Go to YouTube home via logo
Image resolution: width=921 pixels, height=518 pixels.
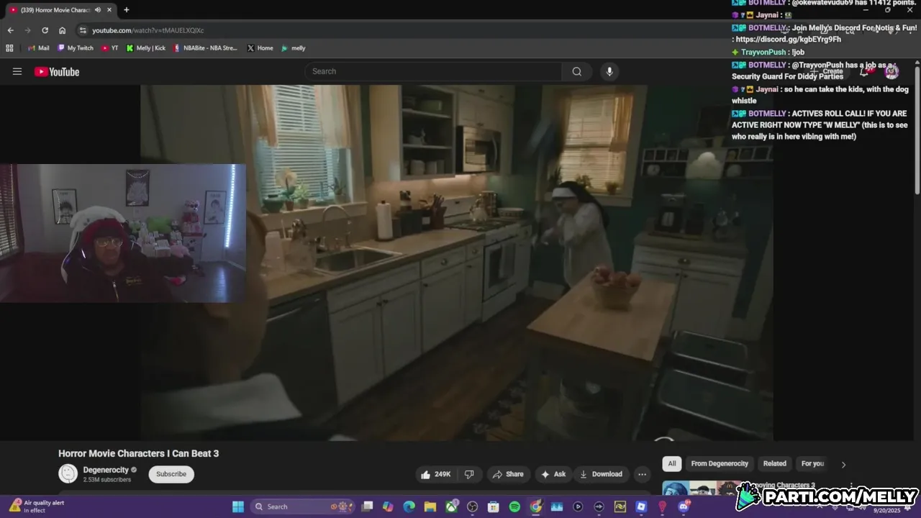pos(57,71)
